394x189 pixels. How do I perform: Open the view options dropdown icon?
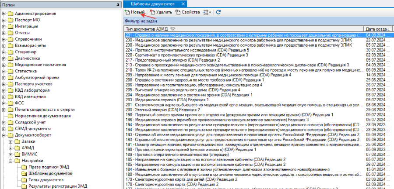pyautogui.click(x=207, y=12)
